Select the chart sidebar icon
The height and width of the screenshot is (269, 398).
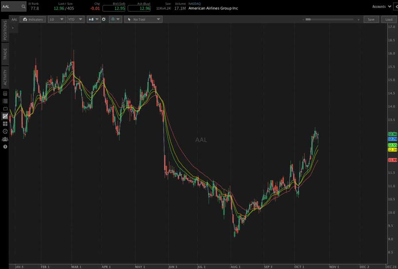[5, 116]
